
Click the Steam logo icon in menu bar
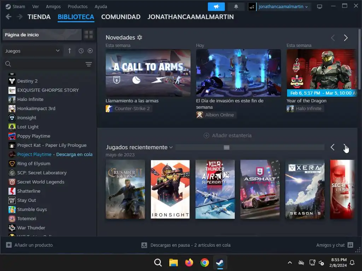pos(8,6)
